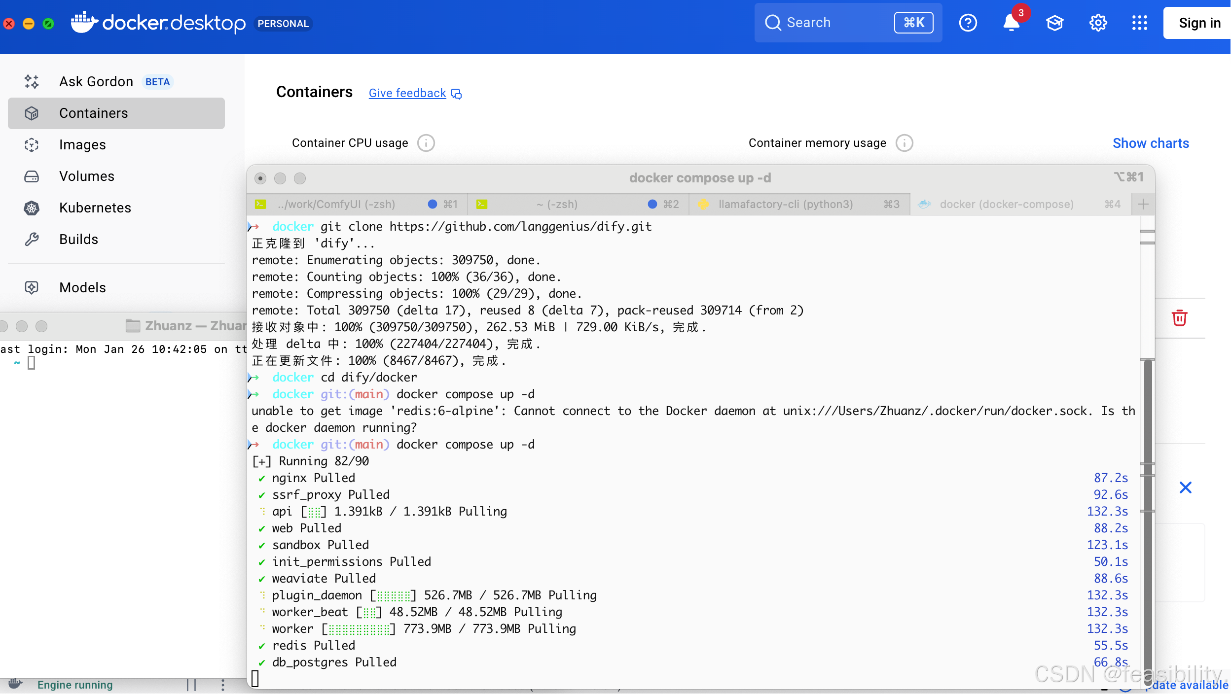Click the Give feedback link
Viewport: 1231px width, 694px height.
[407, 94]
